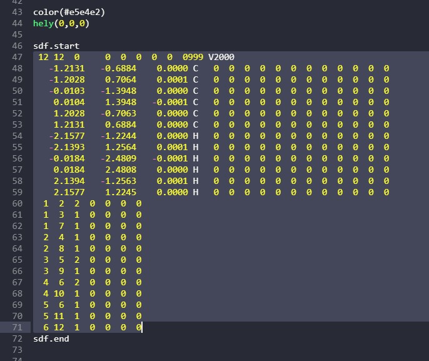Click line number 60 in the gutter

tap(17, 203)
